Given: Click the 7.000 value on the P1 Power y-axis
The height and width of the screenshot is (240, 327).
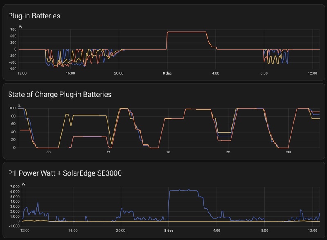Looking at the screenshot, I should tap(15, 187).
